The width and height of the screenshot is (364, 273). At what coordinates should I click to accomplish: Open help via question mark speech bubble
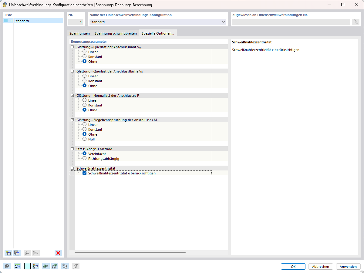[x=7, y=266]
